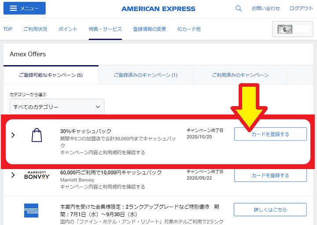Click the Marriott Bonvoy logo

tap(37, 175)
